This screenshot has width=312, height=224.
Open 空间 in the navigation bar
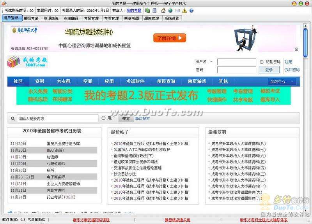tap(87, 81)
